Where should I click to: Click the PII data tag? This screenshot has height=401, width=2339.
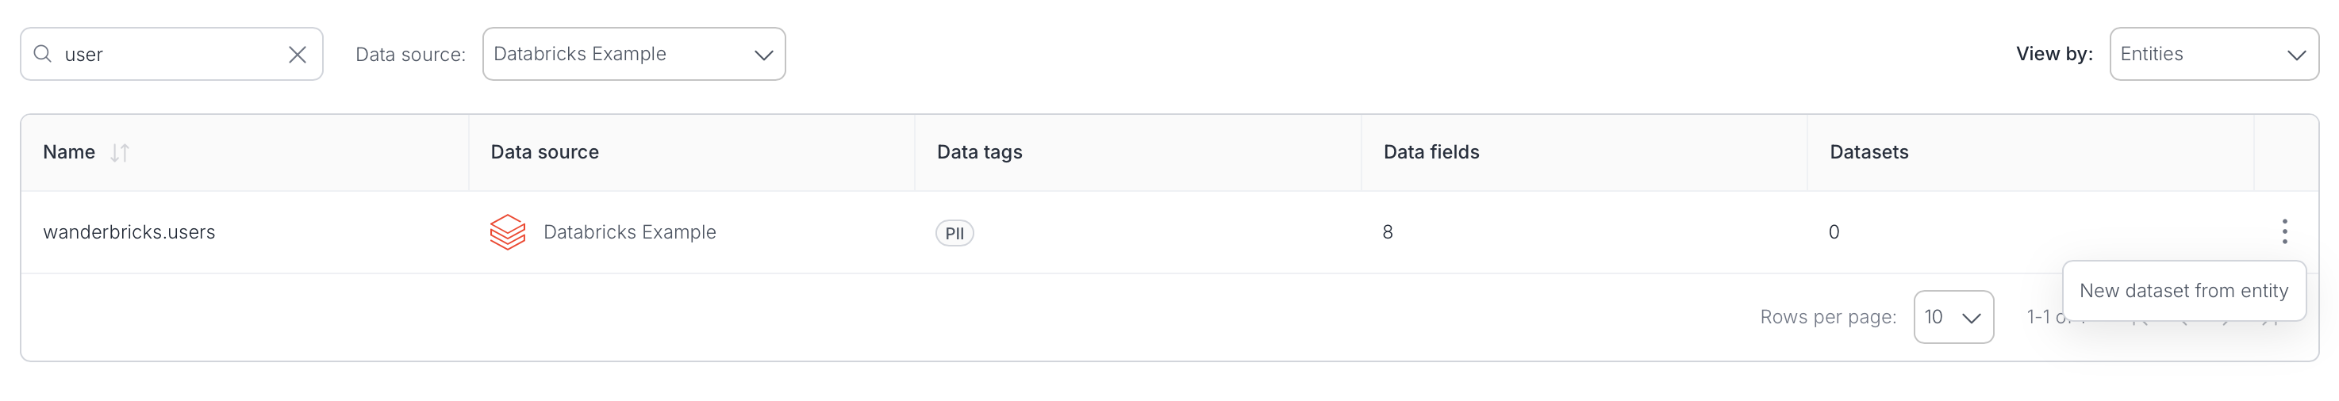coord(954,233)
